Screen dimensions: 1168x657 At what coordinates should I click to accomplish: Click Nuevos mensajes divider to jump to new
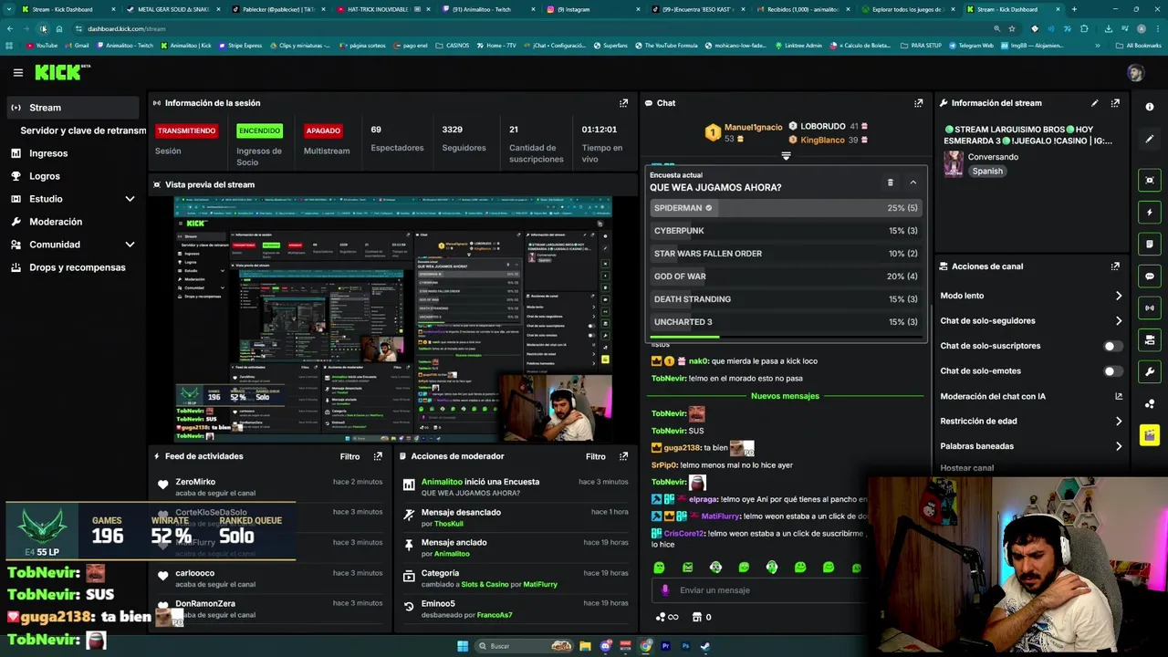[x=785, y=396]
